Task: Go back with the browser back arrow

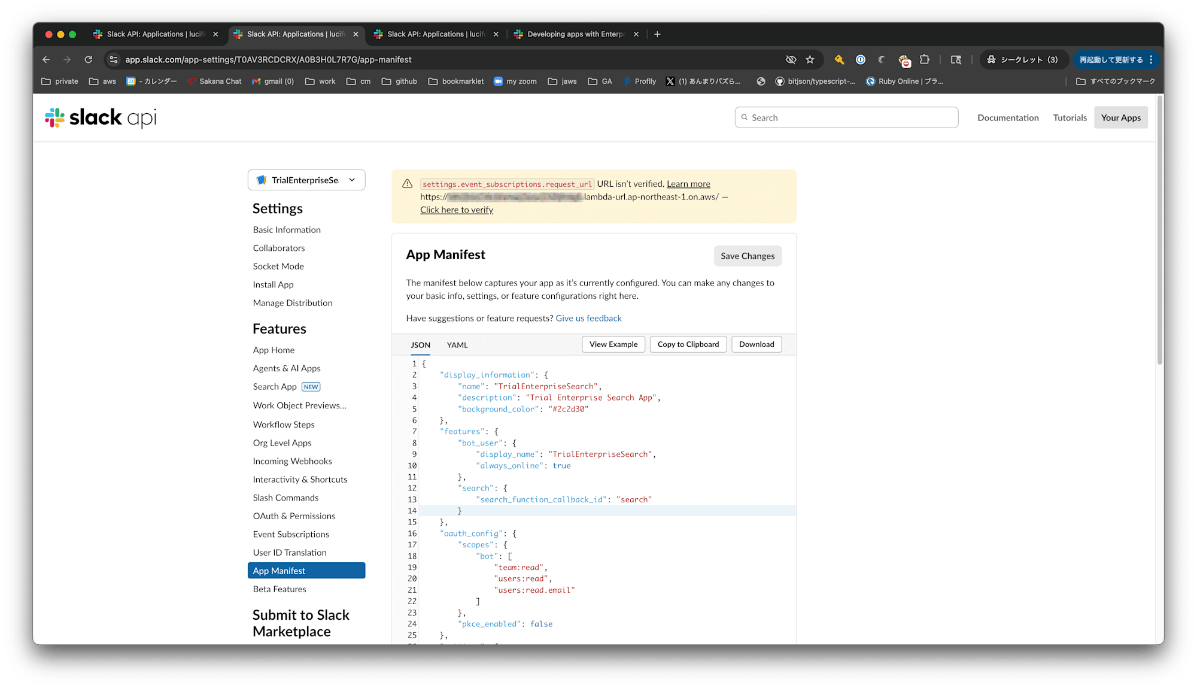Action: tap(46, 59)
